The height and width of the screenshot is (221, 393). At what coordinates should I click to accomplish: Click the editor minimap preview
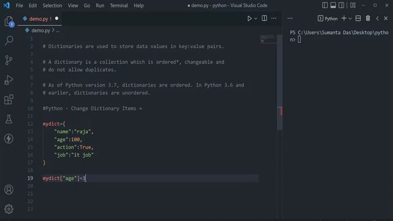pos(268,39)
